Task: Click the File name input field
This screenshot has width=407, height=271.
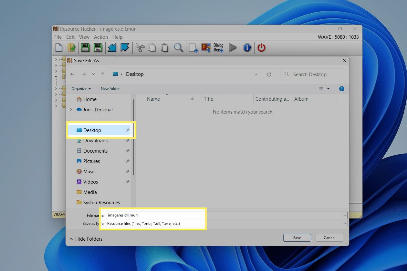Action: point(226,215)
